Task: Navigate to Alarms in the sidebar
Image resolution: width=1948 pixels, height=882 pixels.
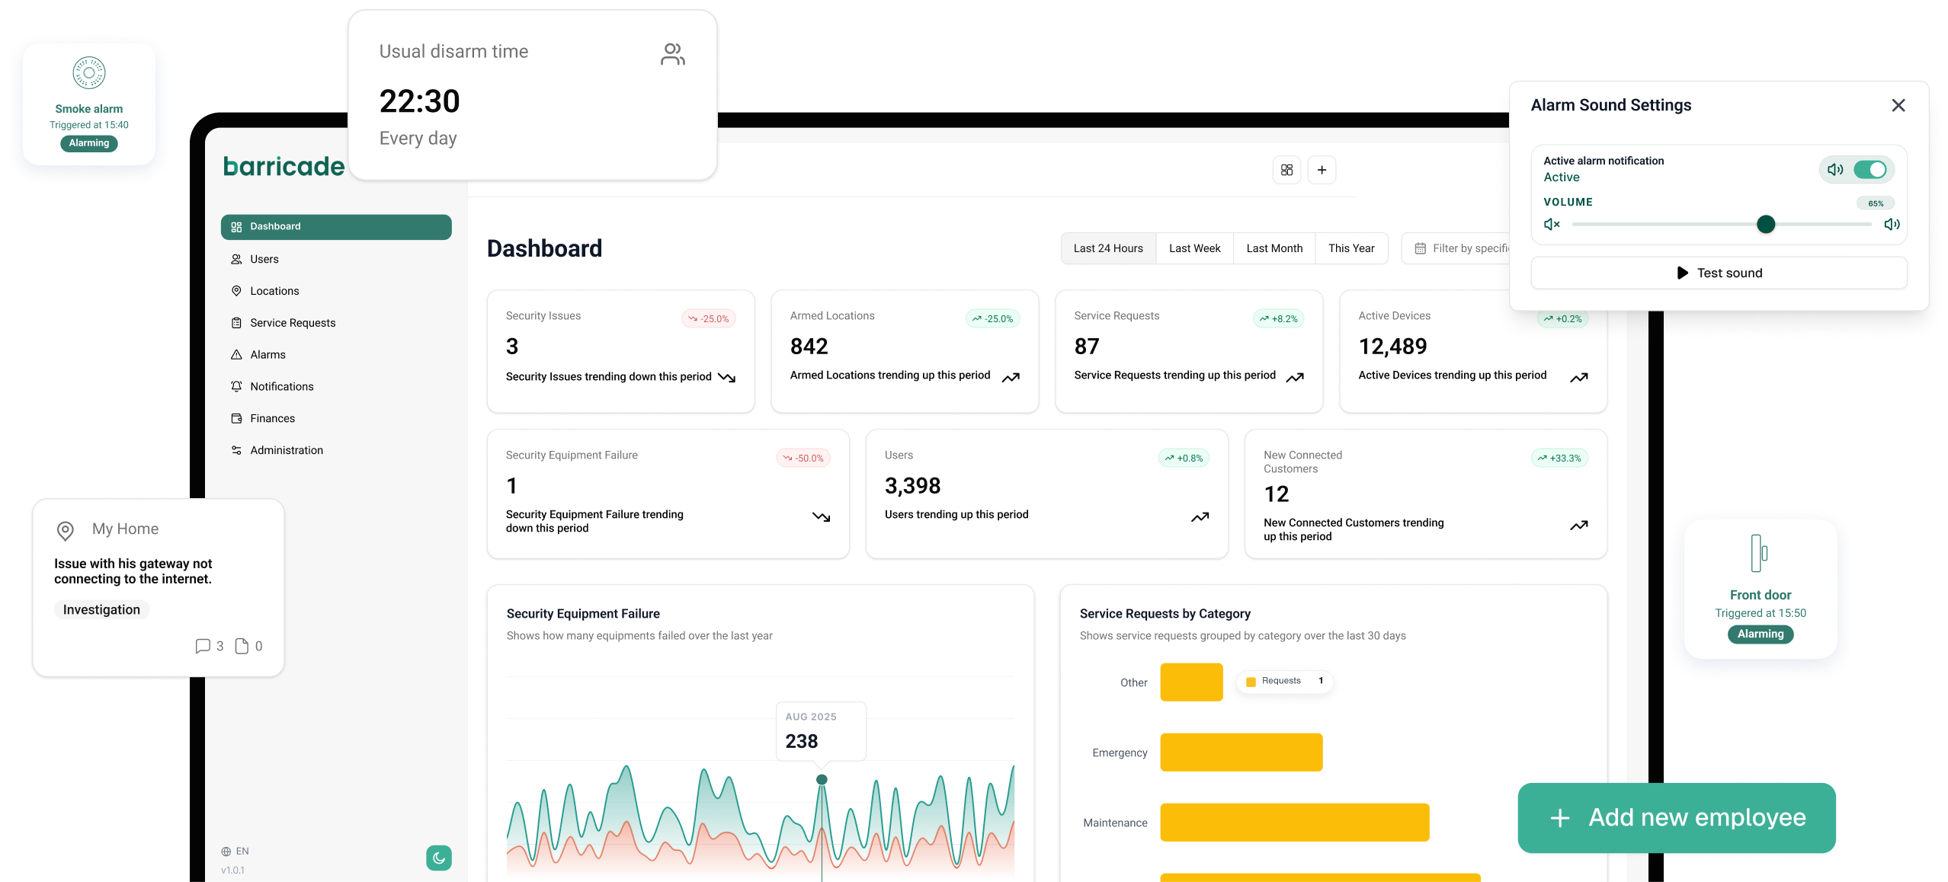Action: (336, 355)
